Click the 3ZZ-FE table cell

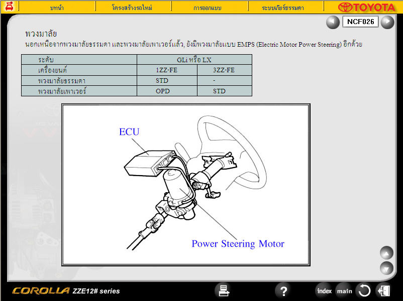tap(224, 70)
